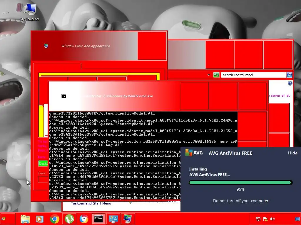This screenshot has height=225, width=301.
Task: Click the cmd line containing '6.1.7601.24553_n'
Action: click(x=143, y=131)
